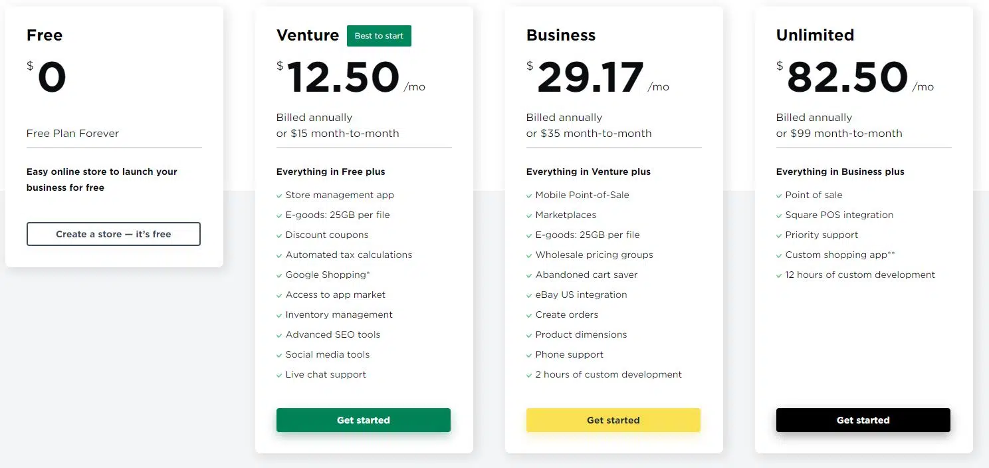989x468 pixels.
Task: Click the checkmark next to Discount coupons
Action: pyautogui.click(x=279, y=235)
